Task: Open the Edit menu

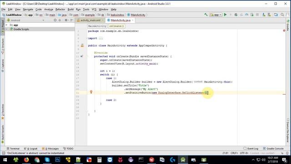Action: point(10,9)
